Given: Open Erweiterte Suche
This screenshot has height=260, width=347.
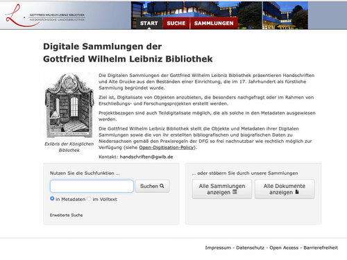Looking at the screenshot, I should coord(66,215).
